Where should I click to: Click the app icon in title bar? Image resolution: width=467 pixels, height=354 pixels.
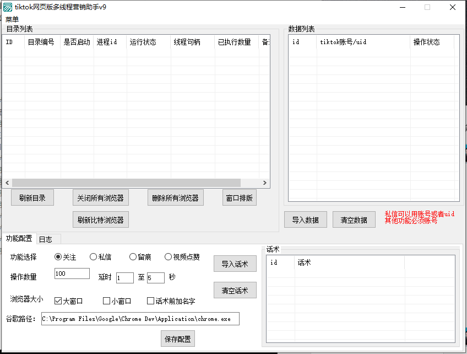8,7
